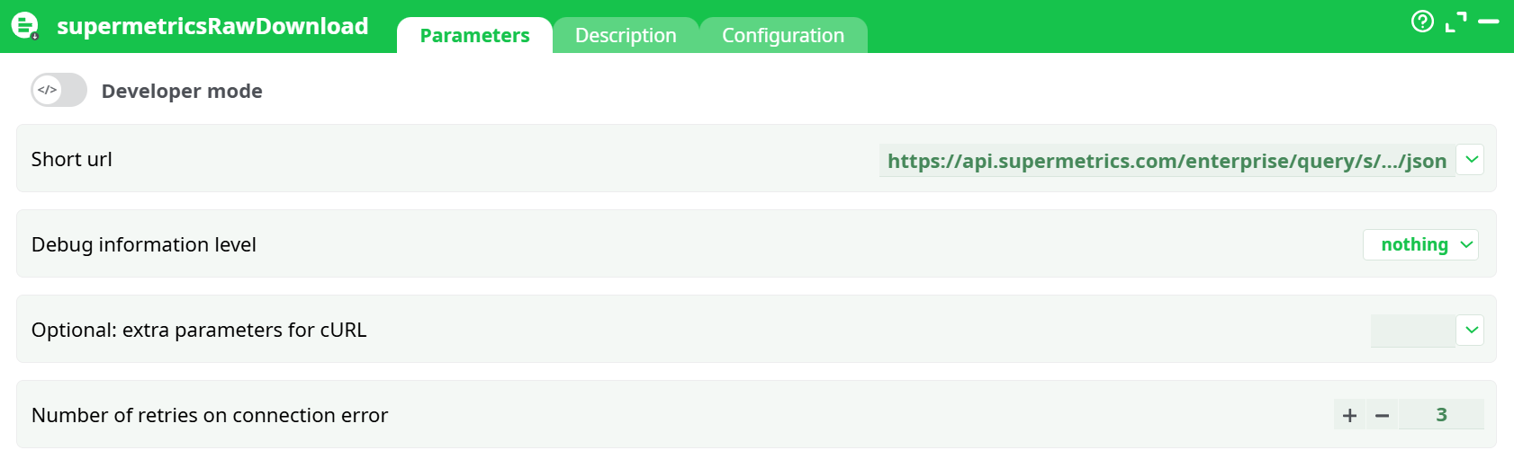This screenshot has width=1514, height=459.
Task: Click the 'Developer mode' label
Action: 182,91
